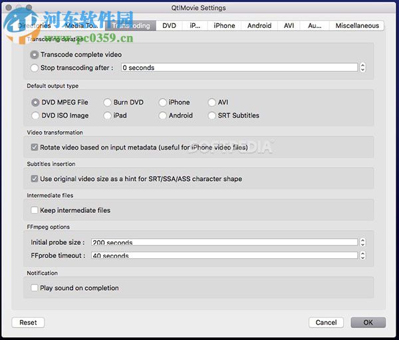This screenshot has height=340, width=399.
Task: Open the iPhone settings tab
Action: click(x=224, y=26)
